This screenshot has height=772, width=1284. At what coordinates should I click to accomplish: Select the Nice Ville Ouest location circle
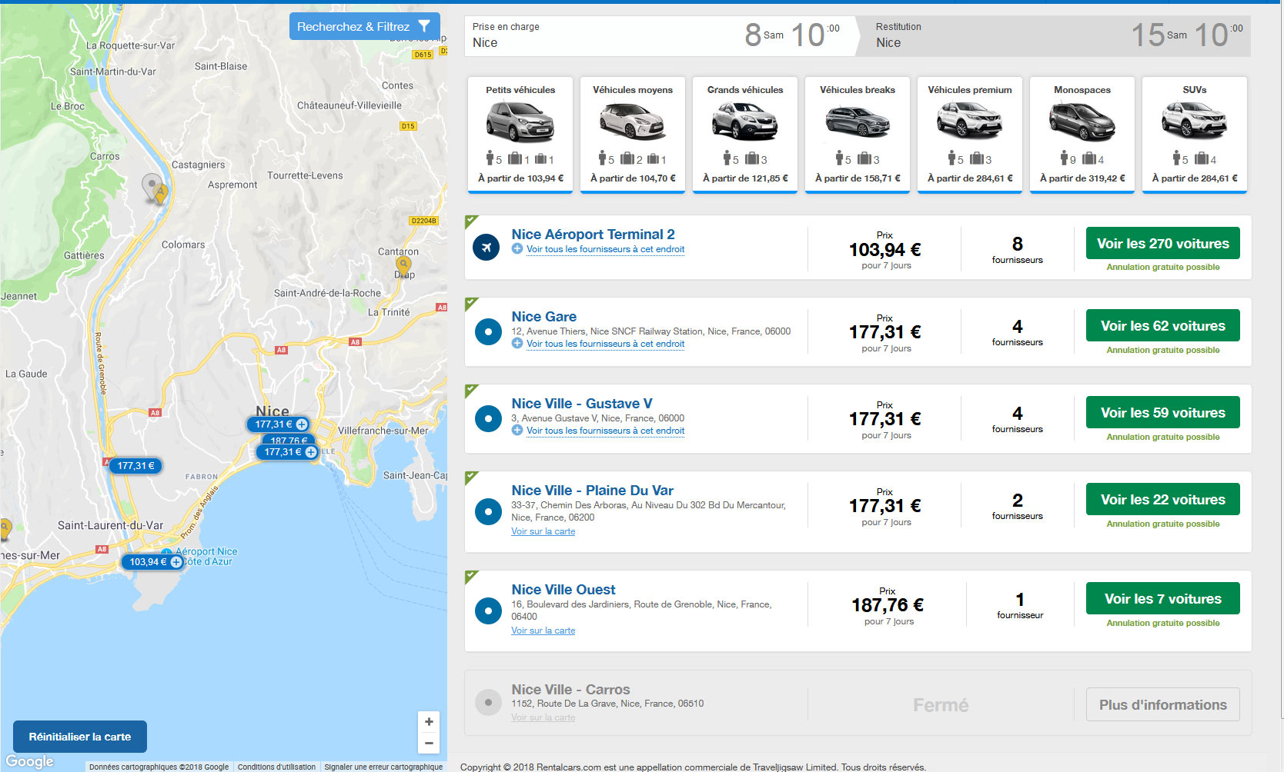(x=488, y=611)
